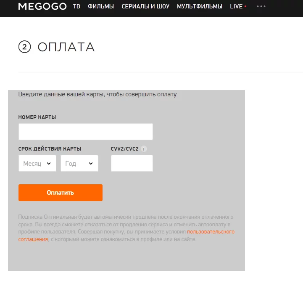Show the CVV2/CVC2 info tooltip icon
This screenshot has width=303, height=281.
pos(144,149)
